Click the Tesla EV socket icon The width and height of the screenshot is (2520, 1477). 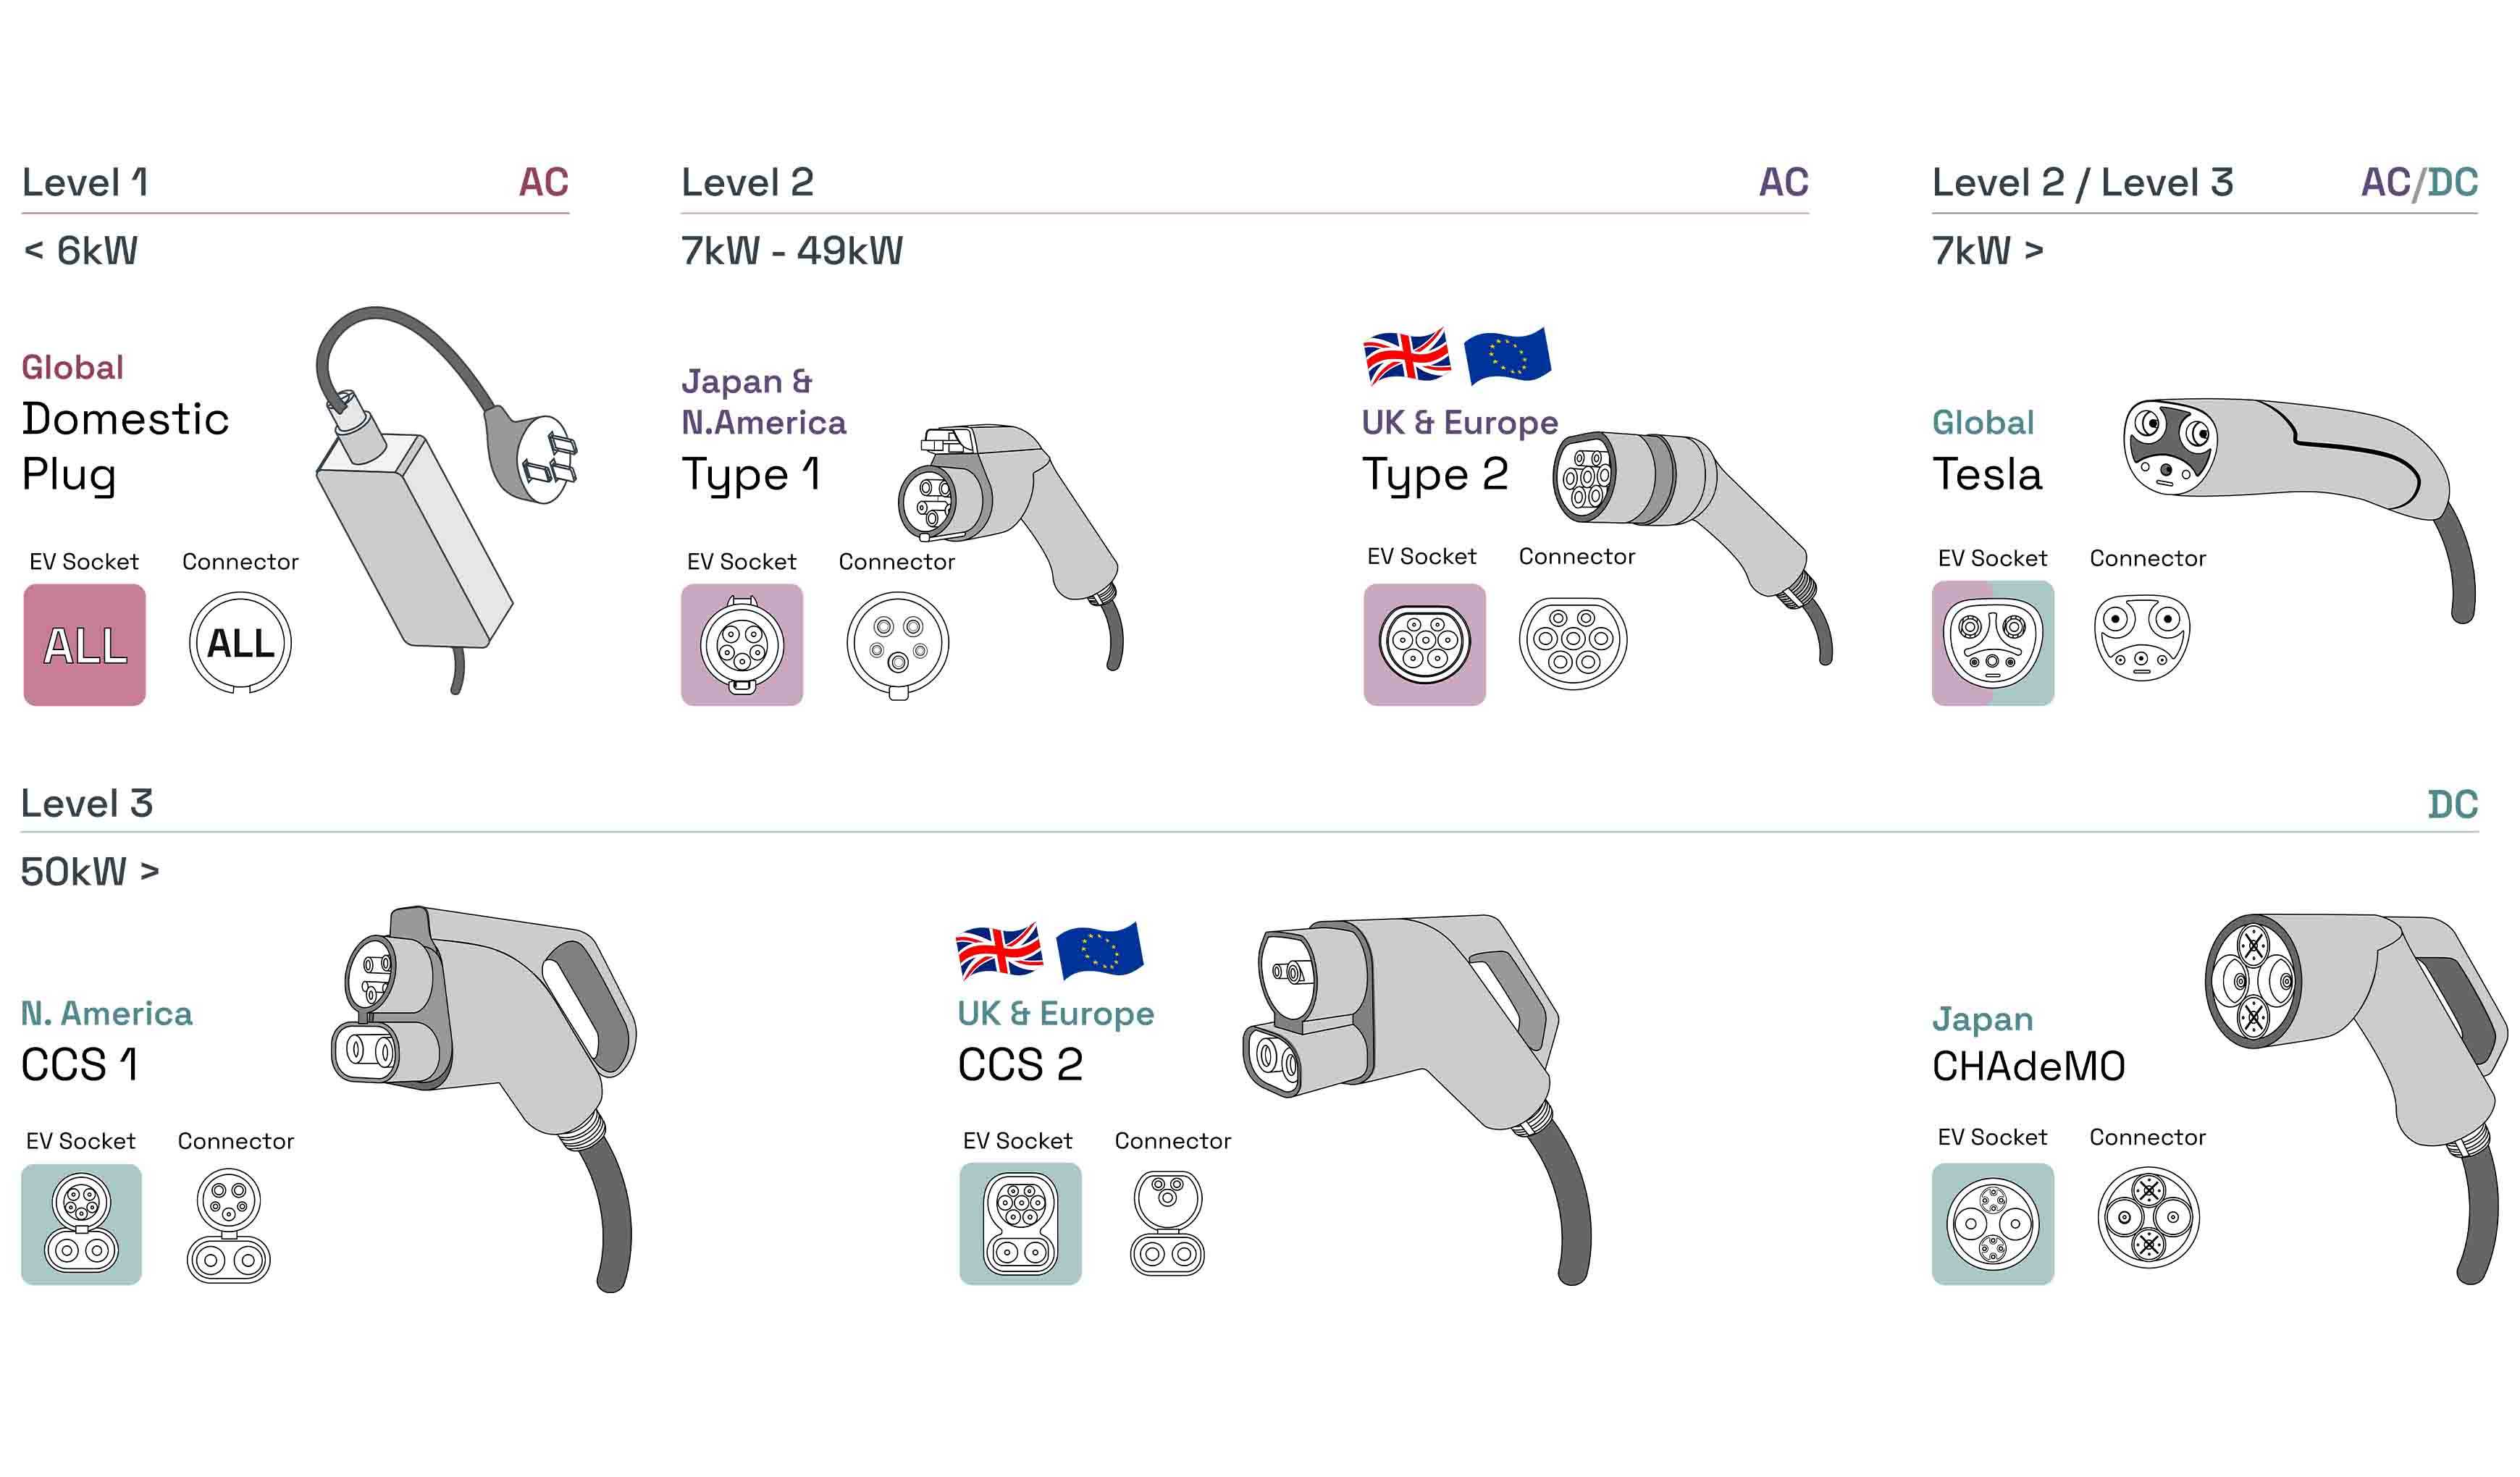point(1992,644)
